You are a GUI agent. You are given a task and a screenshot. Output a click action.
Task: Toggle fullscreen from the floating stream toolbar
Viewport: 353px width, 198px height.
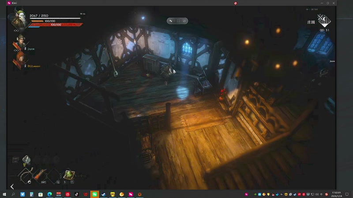(178, 21)
